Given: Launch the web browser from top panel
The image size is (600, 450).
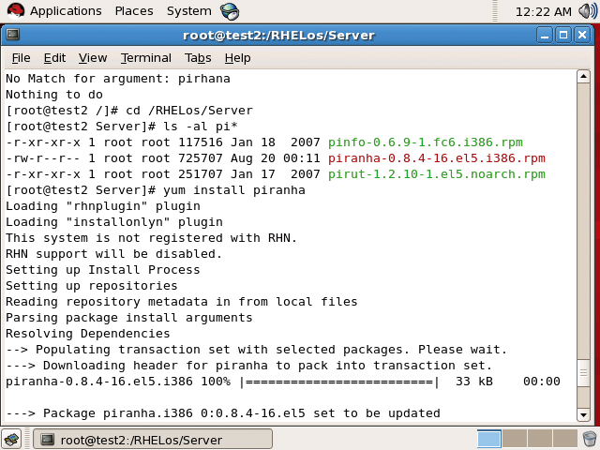Looking at the screenshot, I should pyautogui.click(x=230, y=11).
